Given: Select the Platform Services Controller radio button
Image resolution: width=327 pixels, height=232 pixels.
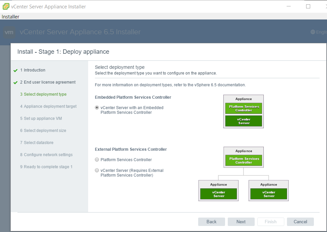Looking at the screenshot, I should pos(97,159).
